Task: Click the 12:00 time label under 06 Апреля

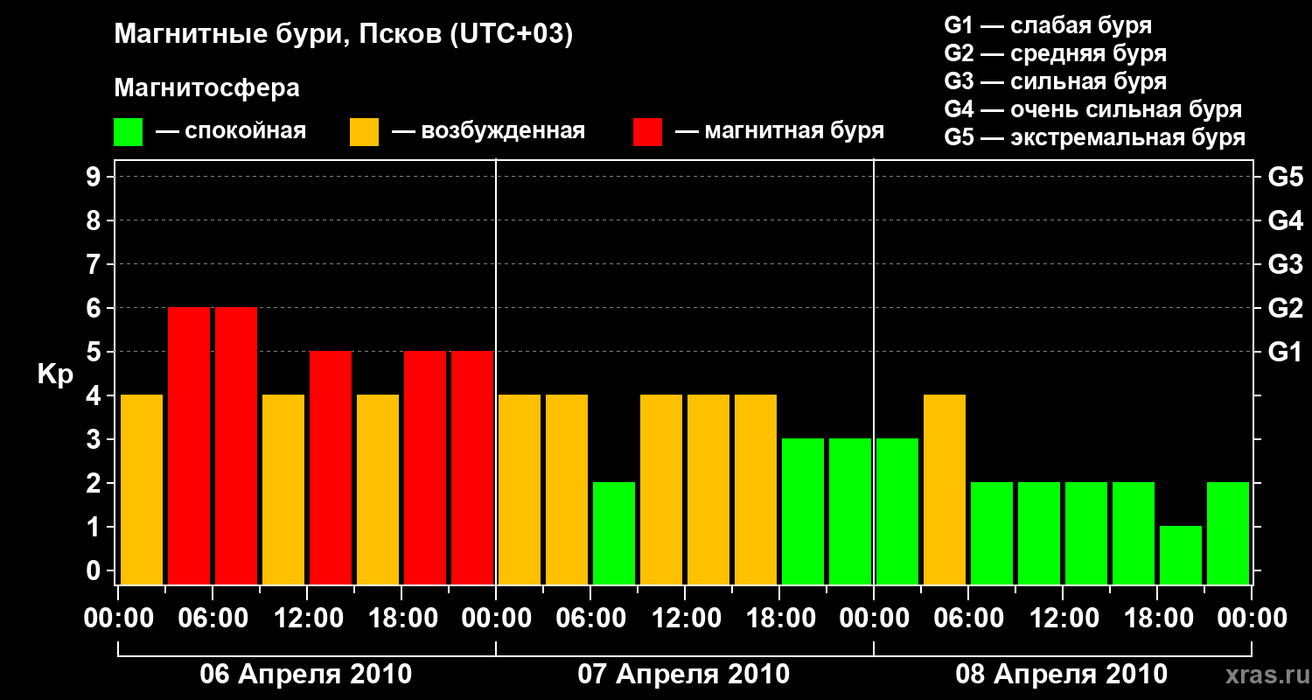Action: pos(307,619)
